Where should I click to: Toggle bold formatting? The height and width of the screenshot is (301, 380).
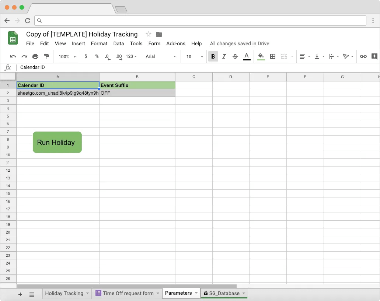213,56
